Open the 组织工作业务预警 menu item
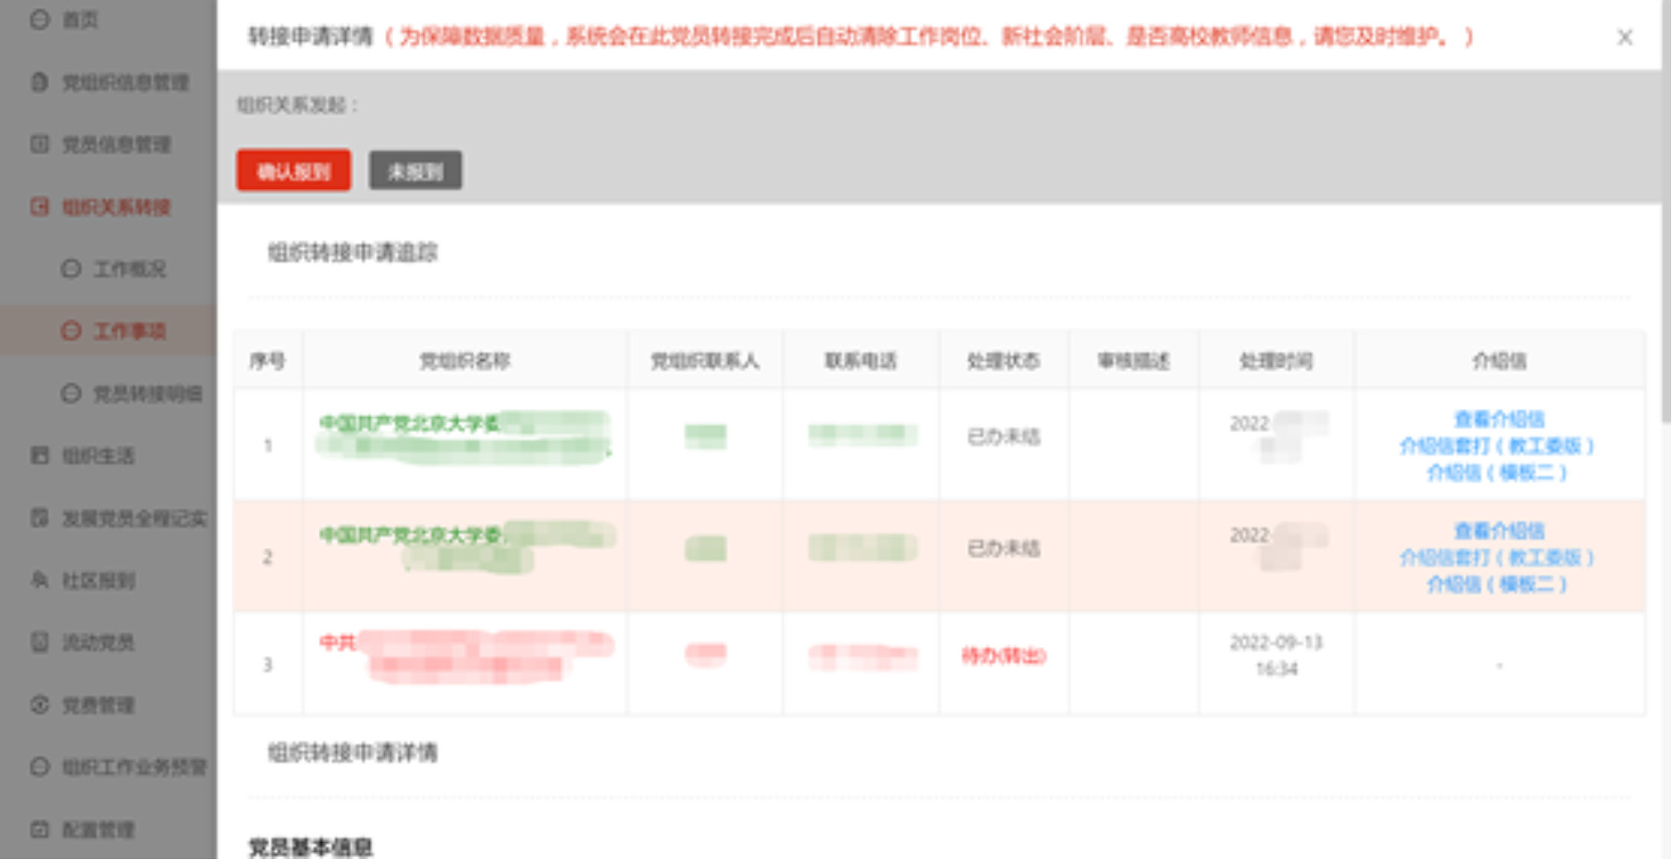Image resolution: width=1672 pixels, height=860 pixels. [x=133, y=767]
